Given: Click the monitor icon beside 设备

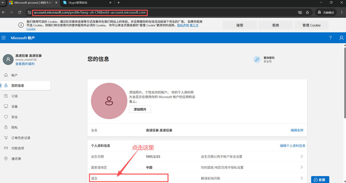Looking at the screenshot, I should 6,106.
